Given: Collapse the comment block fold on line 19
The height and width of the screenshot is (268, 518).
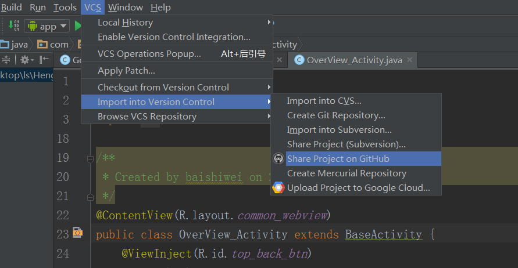Looking at the screenshot, I should (x=91, y=158).
